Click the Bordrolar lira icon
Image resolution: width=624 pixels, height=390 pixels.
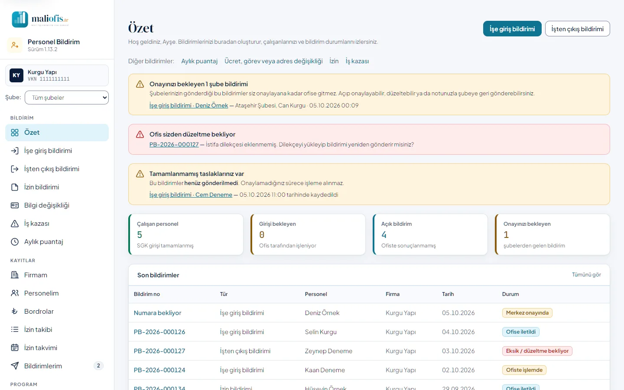coord(15,312)
